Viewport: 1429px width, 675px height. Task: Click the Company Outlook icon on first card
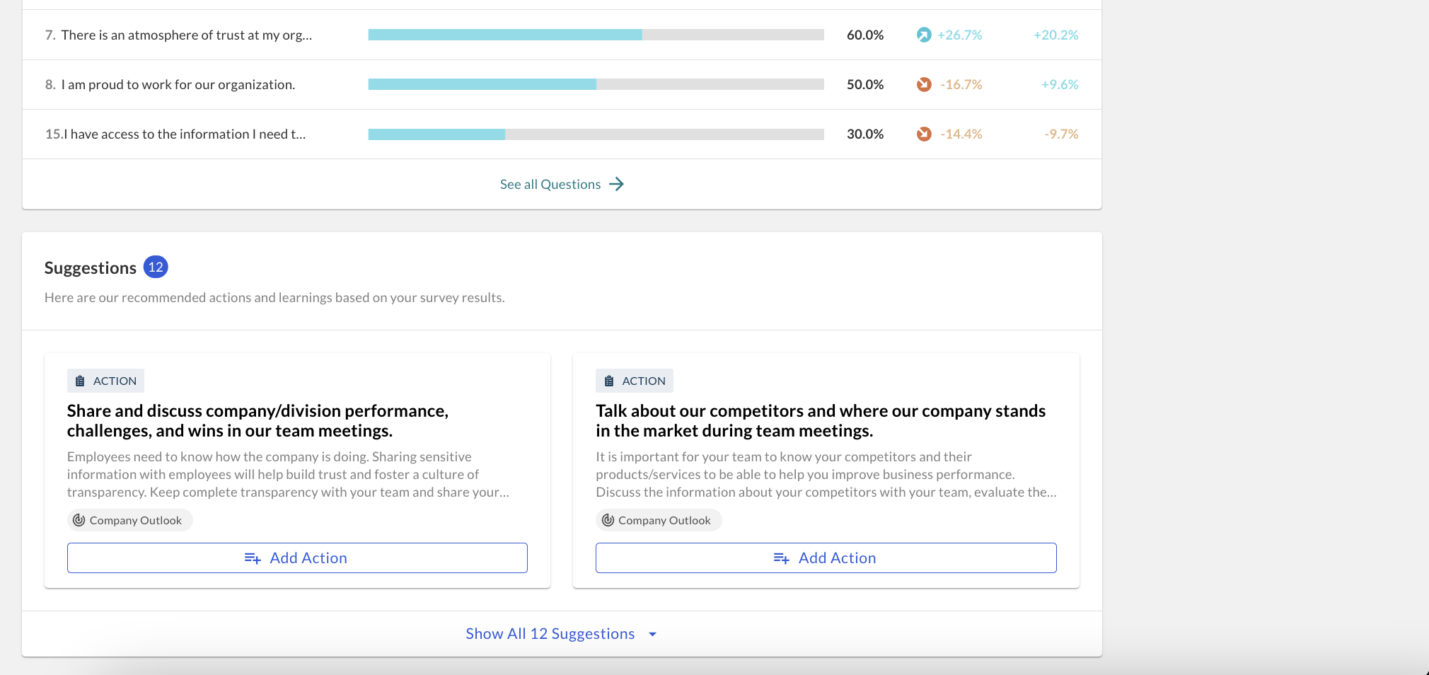(79, 520)
